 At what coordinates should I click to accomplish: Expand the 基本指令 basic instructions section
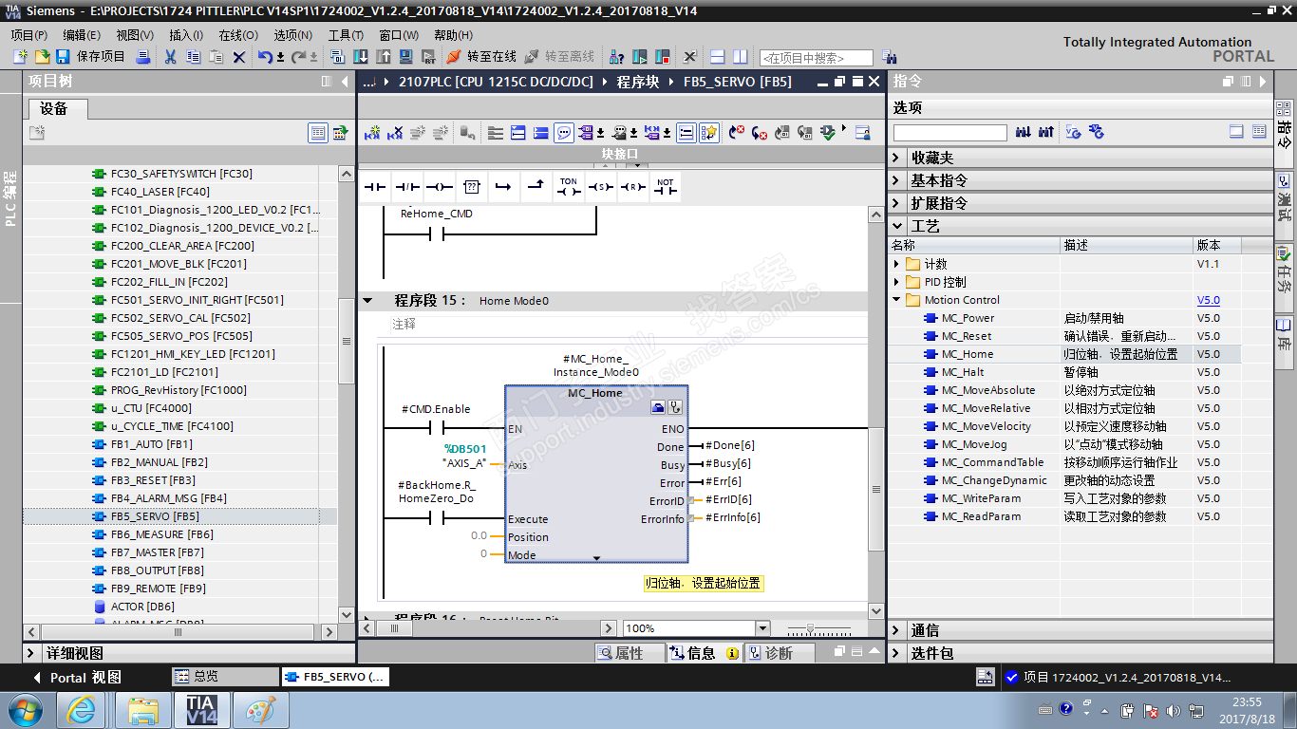(897, 180)
